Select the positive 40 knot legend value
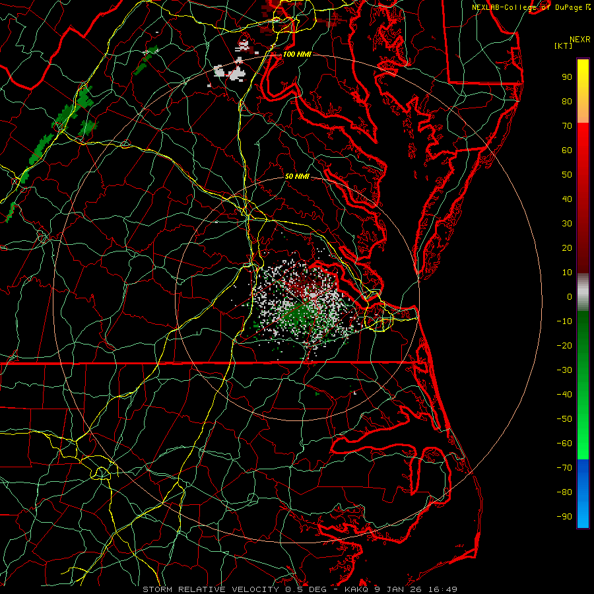Image resolution: width=594 pixels, height=594 pixels. pyautogui.click(x=567, y=199)
